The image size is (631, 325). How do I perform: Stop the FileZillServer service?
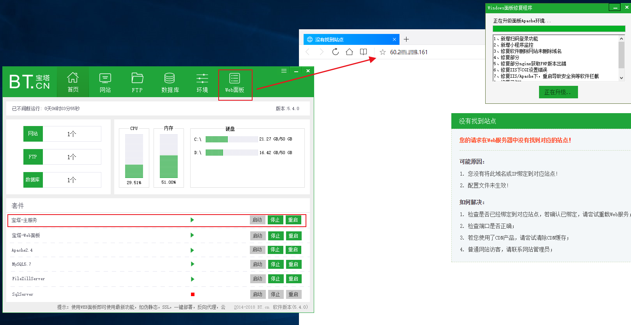click(276, 279)
